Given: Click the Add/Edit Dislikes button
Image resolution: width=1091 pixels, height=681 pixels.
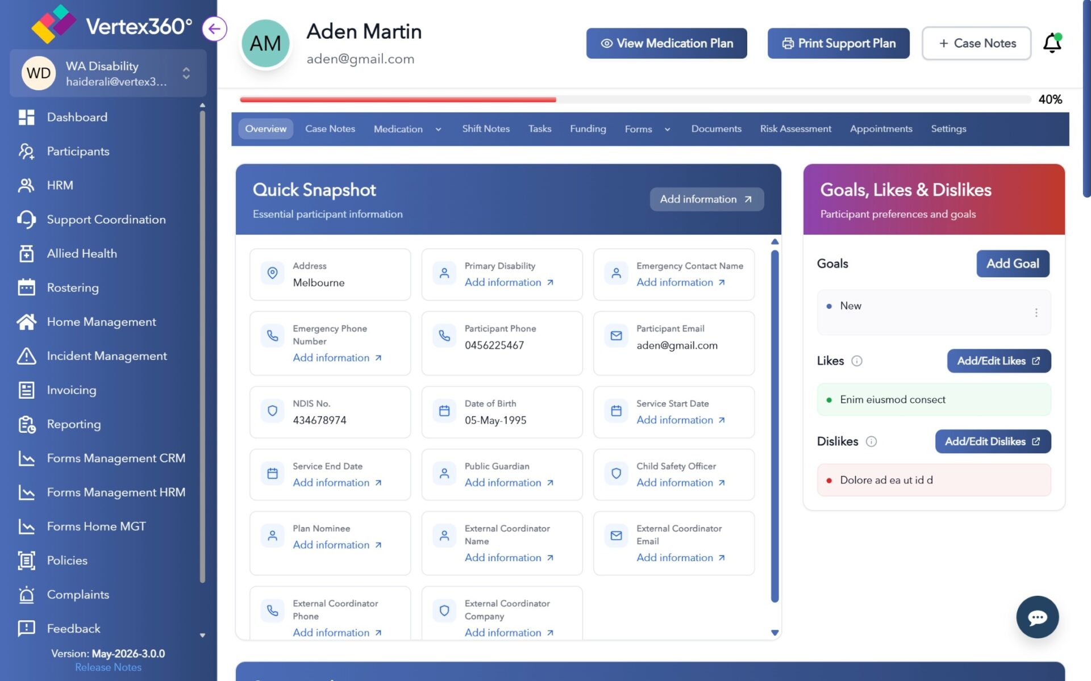Looking at the screenshot, I should coord(992,441).
